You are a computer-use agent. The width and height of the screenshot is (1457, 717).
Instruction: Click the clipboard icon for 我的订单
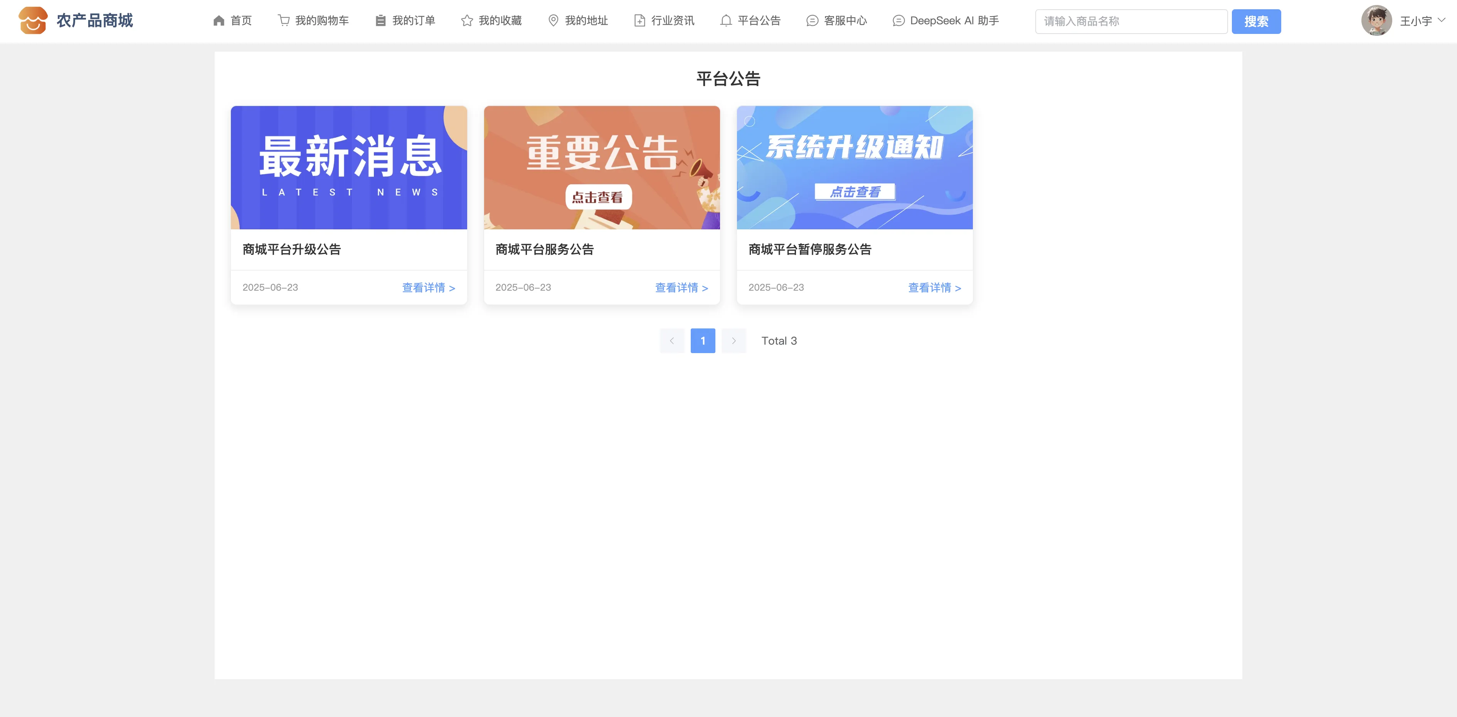pyautogui.click(x=381, y=21)
